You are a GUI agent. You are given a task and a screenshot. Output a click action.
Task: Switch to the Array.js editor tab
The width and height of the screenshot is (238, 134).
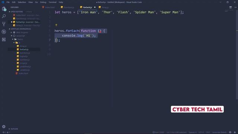point(104,7)
